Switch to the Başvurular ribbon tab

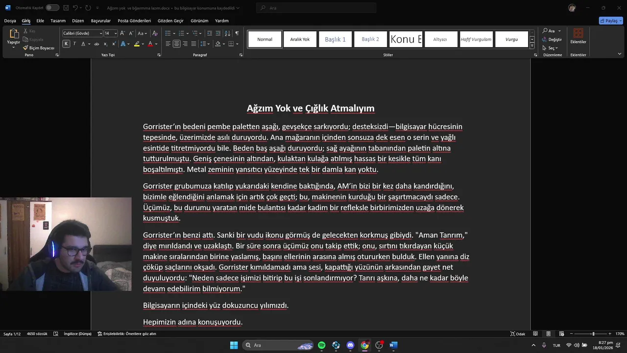(101, 21)
